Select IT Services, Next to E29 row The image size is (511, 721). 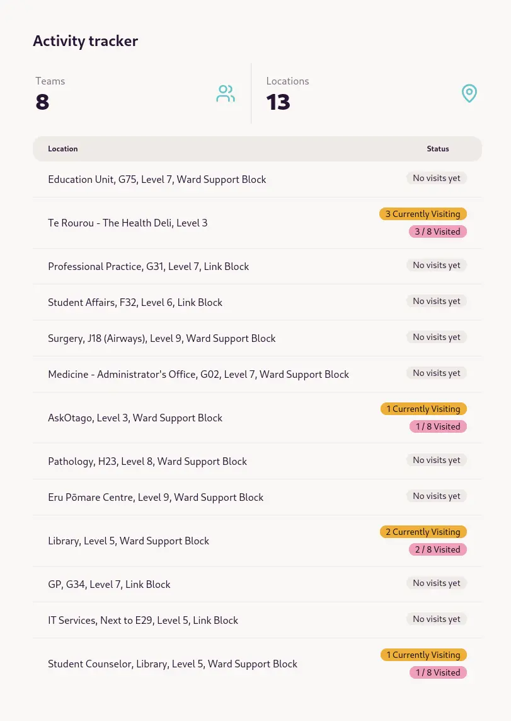[x=257, y=620]
